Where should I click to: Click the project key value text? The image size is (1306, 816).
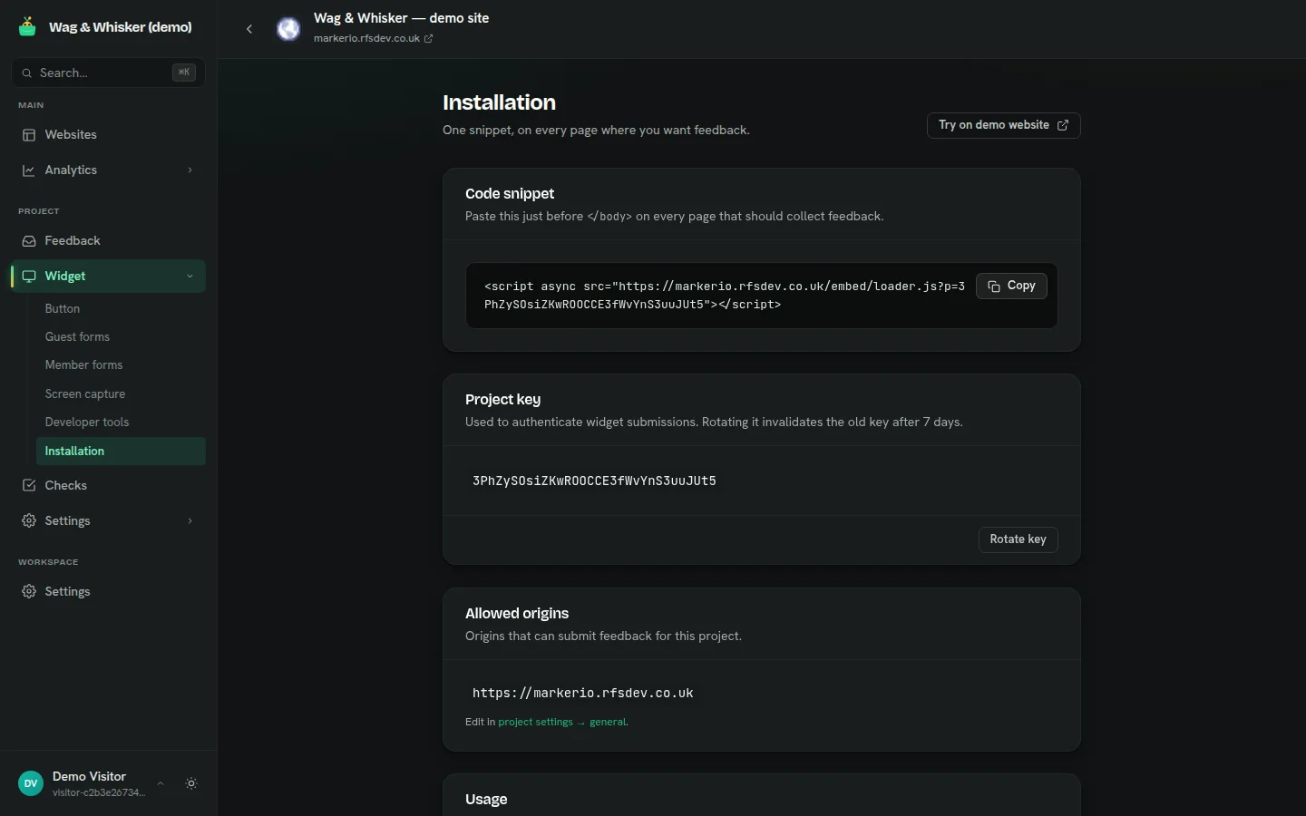[594, 481]
